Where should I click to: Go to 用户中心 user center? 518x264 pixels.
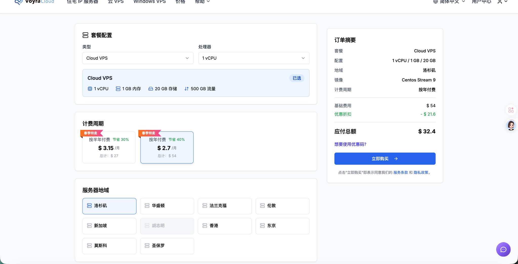481,2
